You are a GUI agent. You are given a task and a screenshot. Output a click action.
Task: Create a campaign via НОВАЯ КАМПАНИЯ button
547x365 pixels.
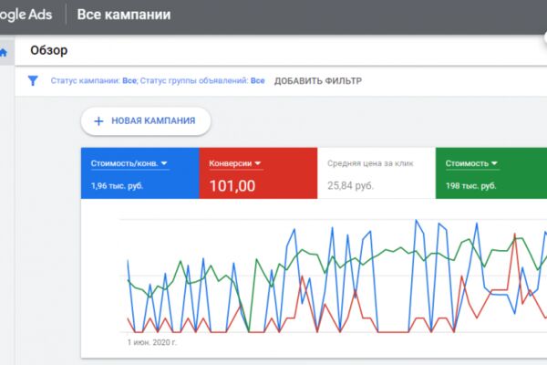pyautogui.click(x=146, y=121)
